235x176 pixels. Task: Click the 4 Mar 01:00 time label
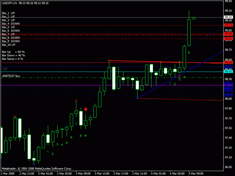point(158,174)
